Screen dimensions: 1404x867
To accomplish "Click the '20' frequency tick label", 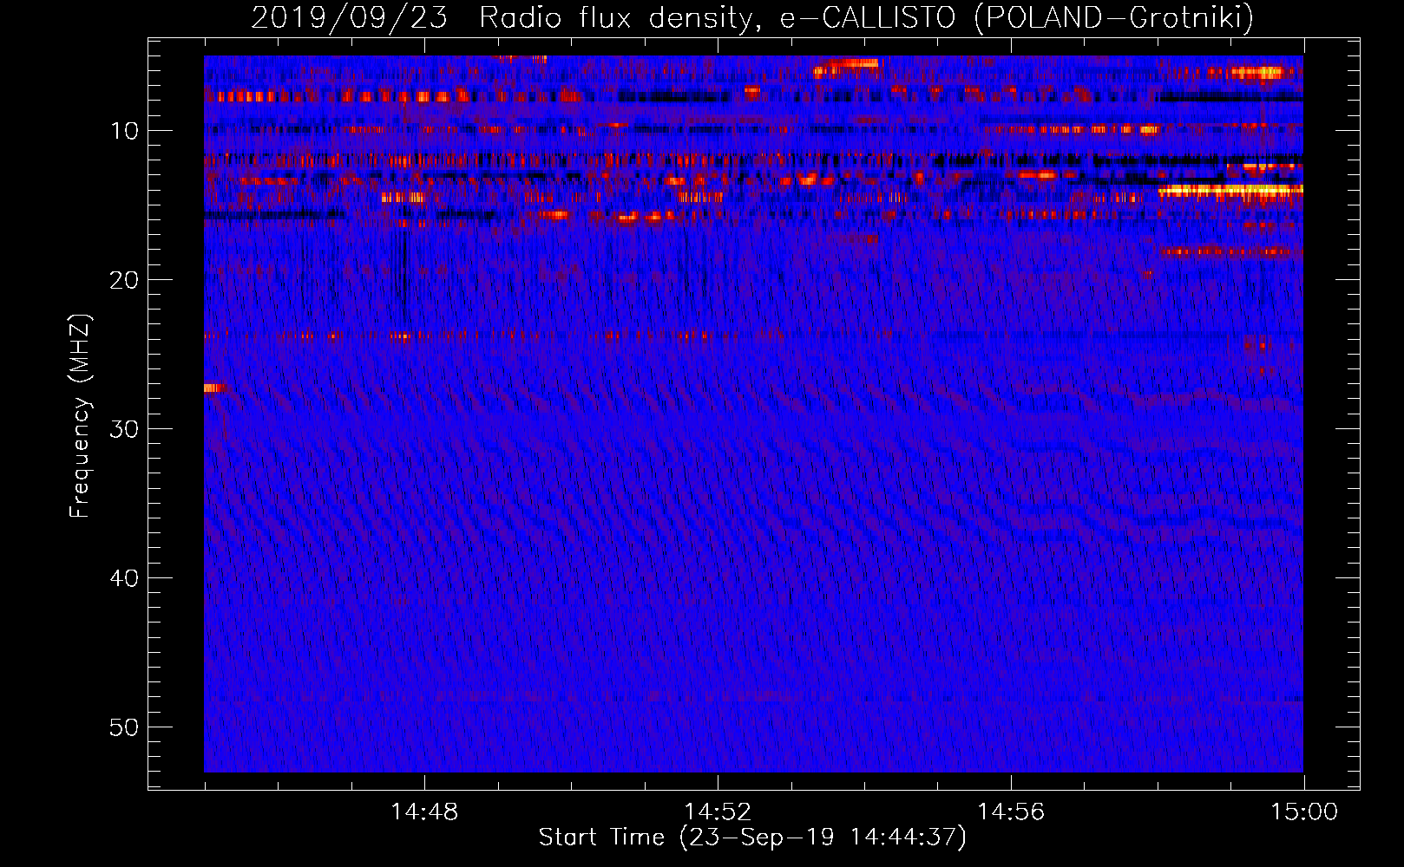I will (125, 280).
